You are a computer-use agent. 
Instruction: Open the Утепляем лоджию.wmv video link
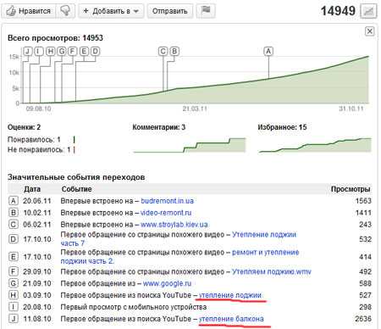[x=272, y=271]
